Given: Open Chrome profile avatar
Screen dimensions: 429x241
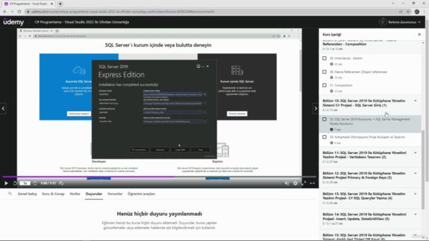Looking at the screenshot, I should 417,11.
